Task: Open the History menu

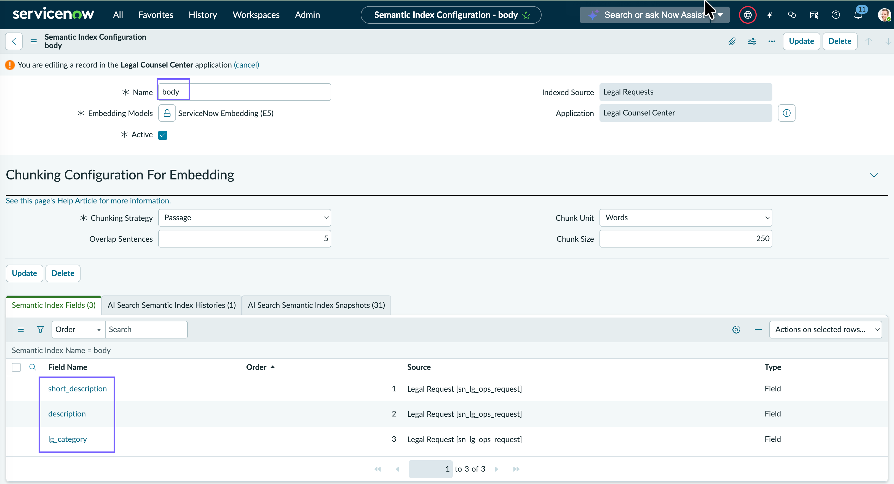Action: [203, 15]
